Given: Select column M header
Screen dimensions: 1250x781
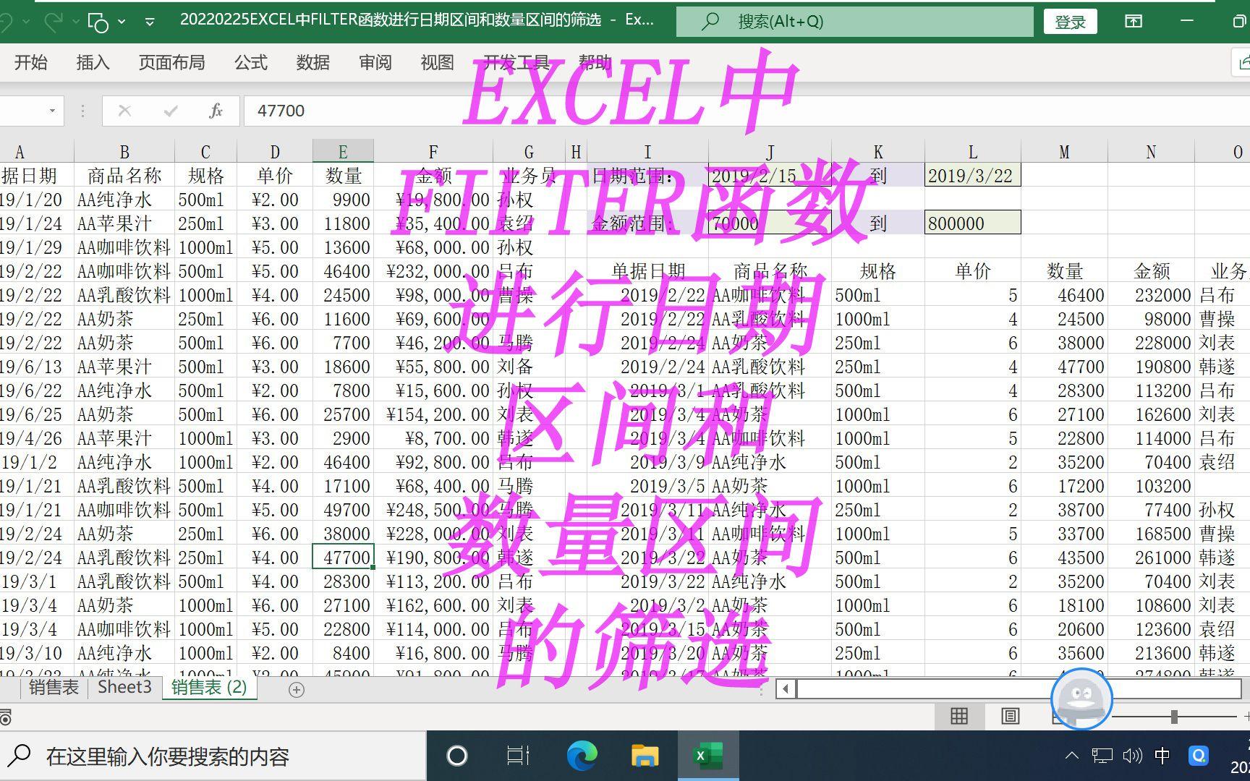Looking at the screenshot, I should click(x=1064, y=152).
